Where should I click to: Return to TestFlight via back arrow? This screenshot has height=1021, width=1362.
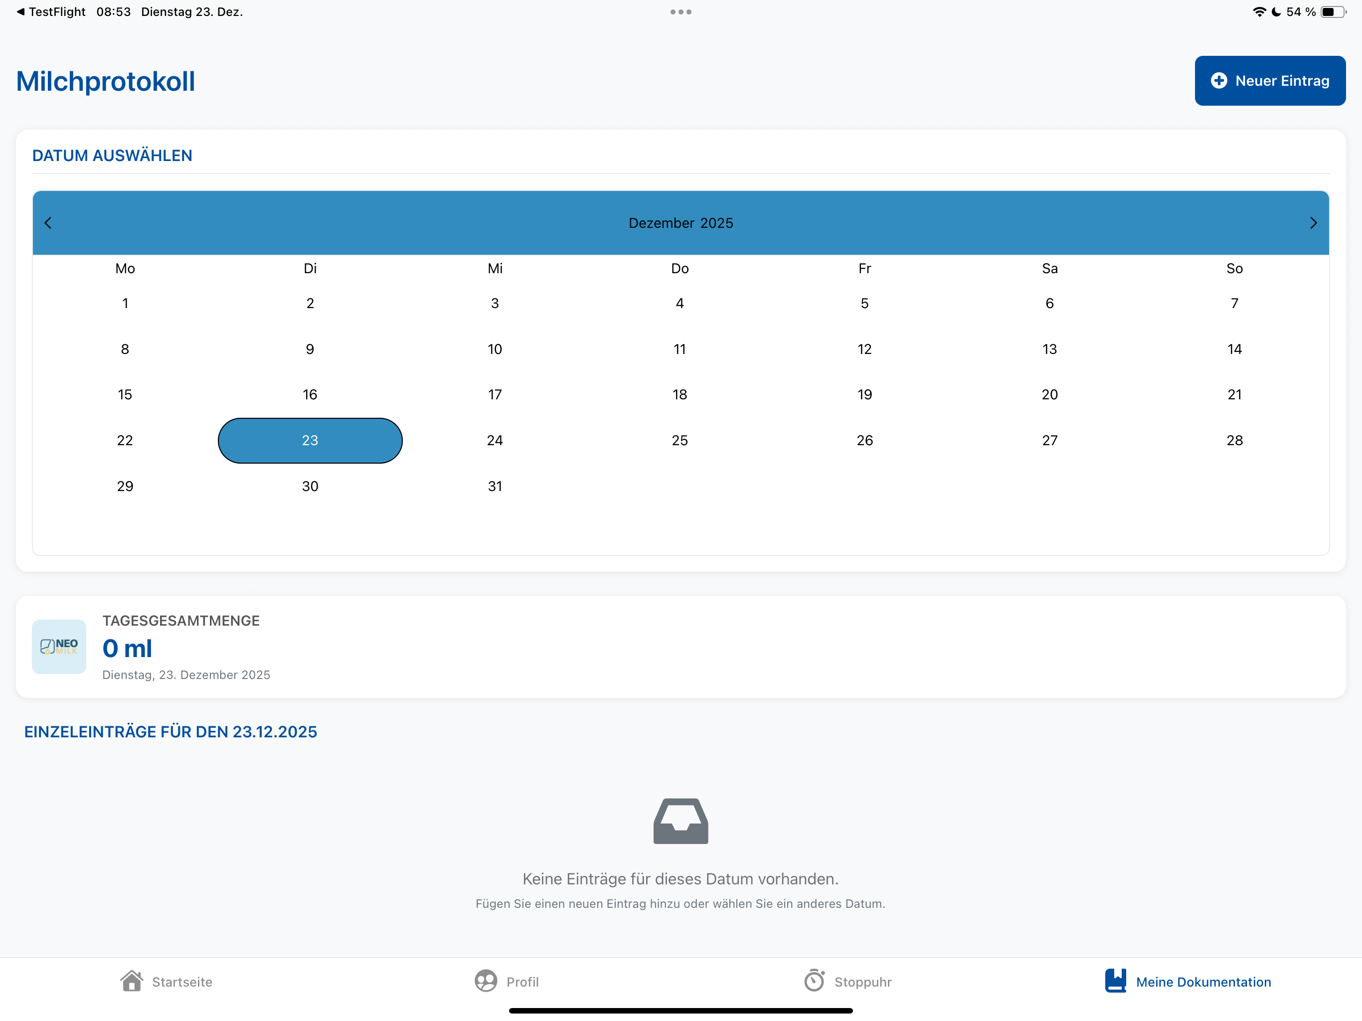pos(51,11)
